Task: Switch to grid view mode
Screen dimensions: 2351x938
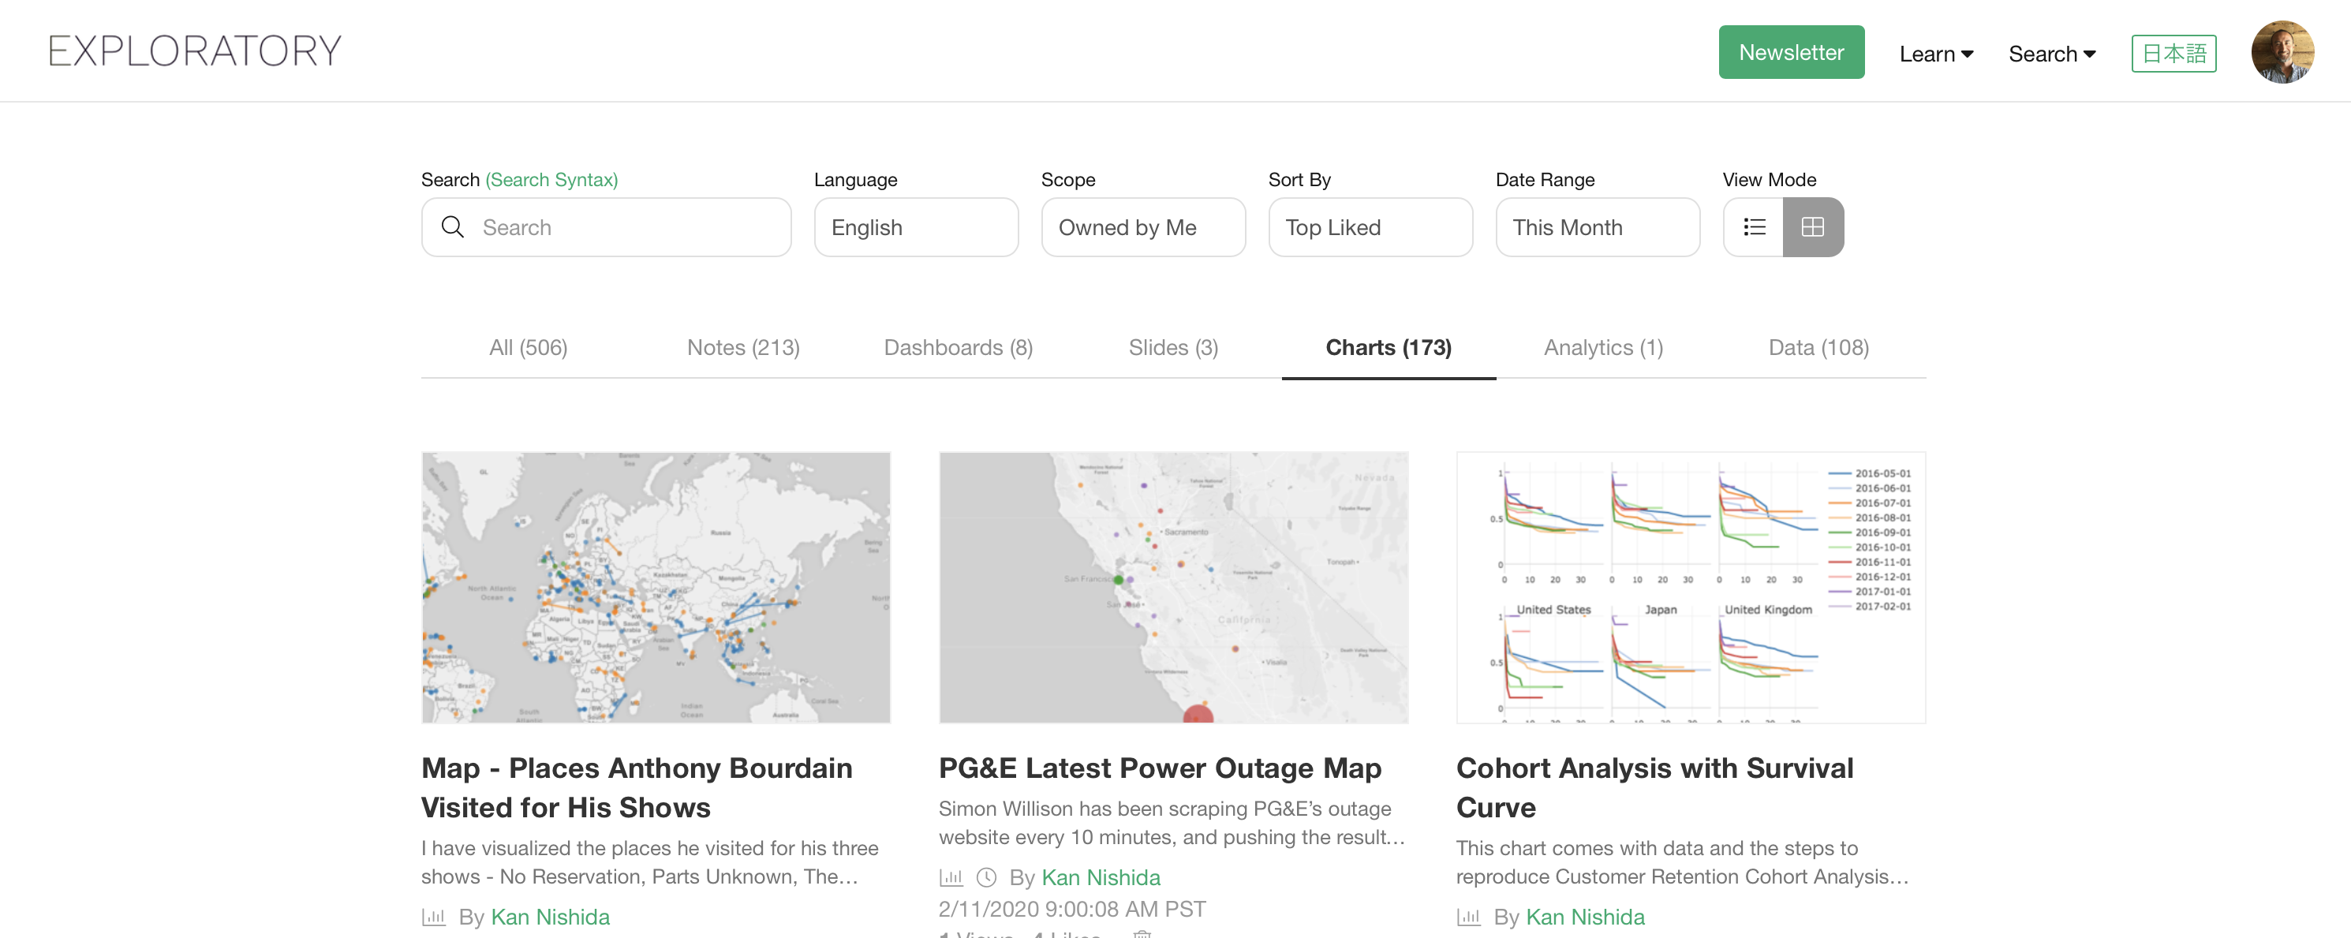Action: click(1812, 227)
